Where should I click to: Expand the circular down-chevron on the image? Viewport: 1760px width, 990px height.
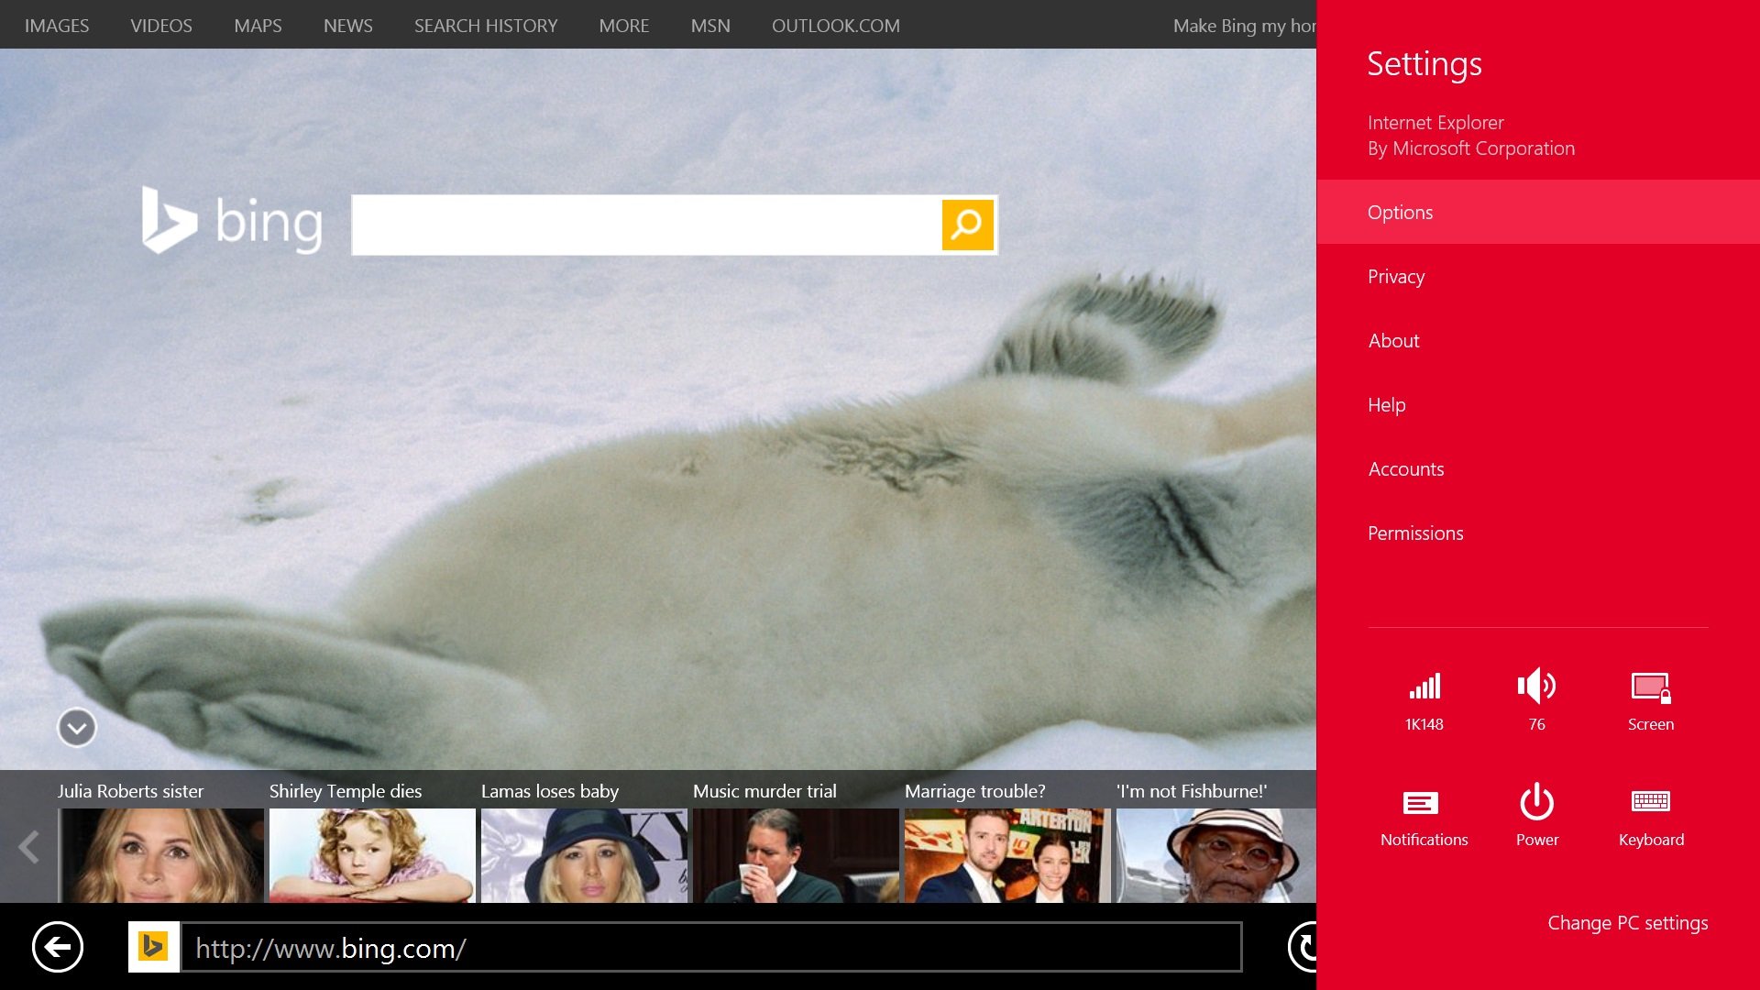[x=77, y=728]
